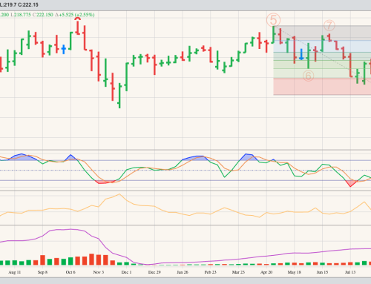This screenshot has height=284, width=371.
Task: Select the circled 6 wave marker
Action: pos(308,76)
